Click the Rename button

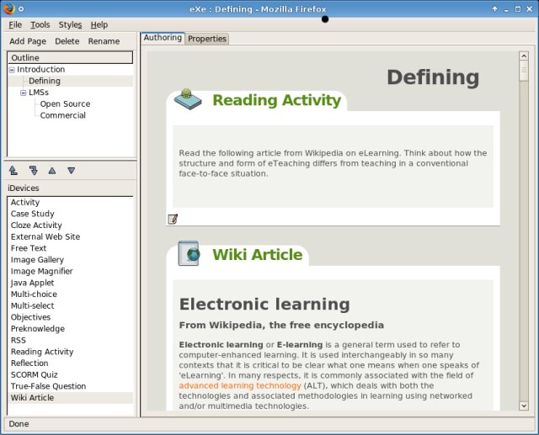click(x=104, y=41)
